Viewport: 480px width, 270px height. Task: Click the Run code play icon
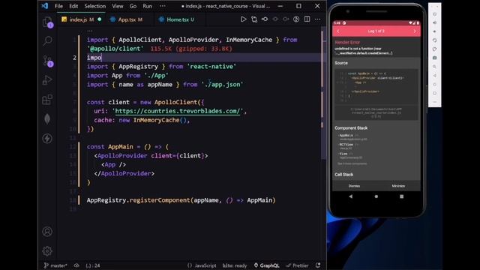(x=243, y=19)
